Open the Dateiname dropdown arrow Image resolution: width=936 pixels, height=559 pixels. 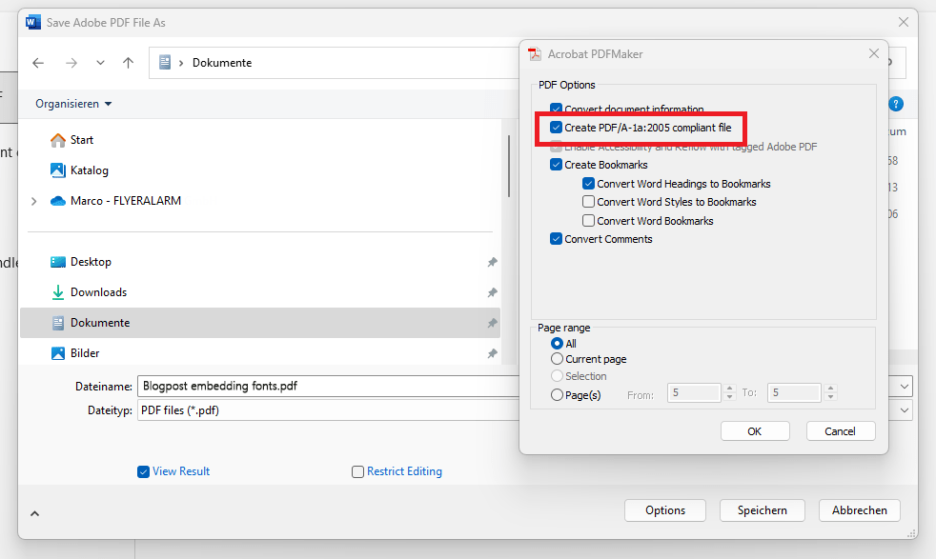tap(905, 387)
